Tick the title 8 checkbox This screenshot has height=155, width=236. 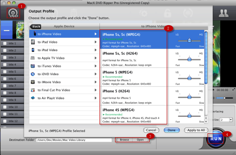click(x=5, y=93)
